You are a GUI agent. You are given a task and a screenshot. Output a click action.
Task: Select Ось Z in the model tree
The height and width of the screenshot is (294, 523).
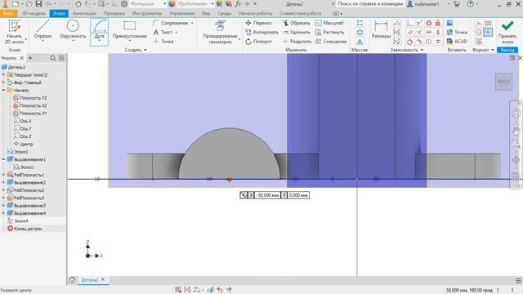(23, 136)
